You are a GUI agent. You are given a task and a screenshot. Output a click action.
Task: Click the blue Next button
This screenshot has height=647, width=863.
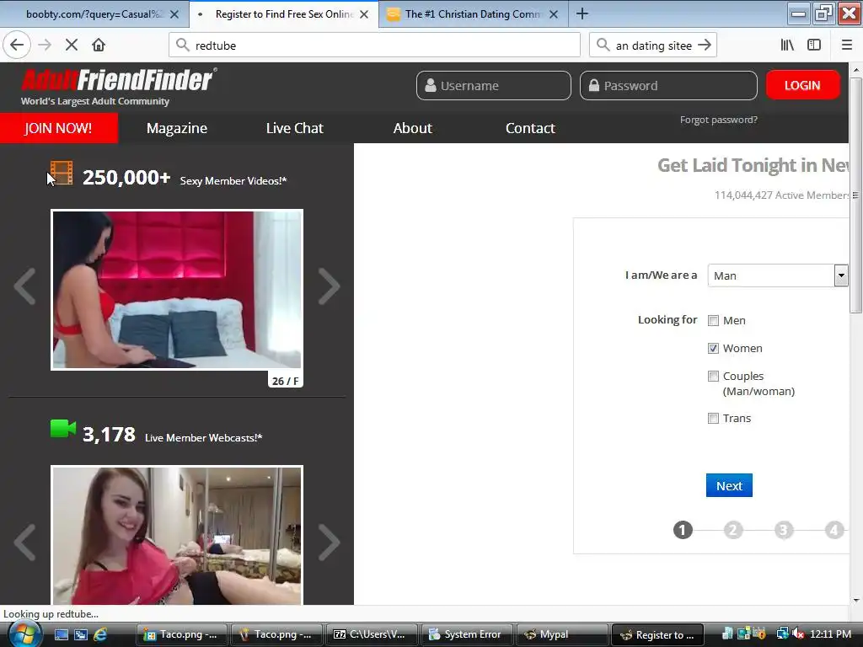[729, 486]
